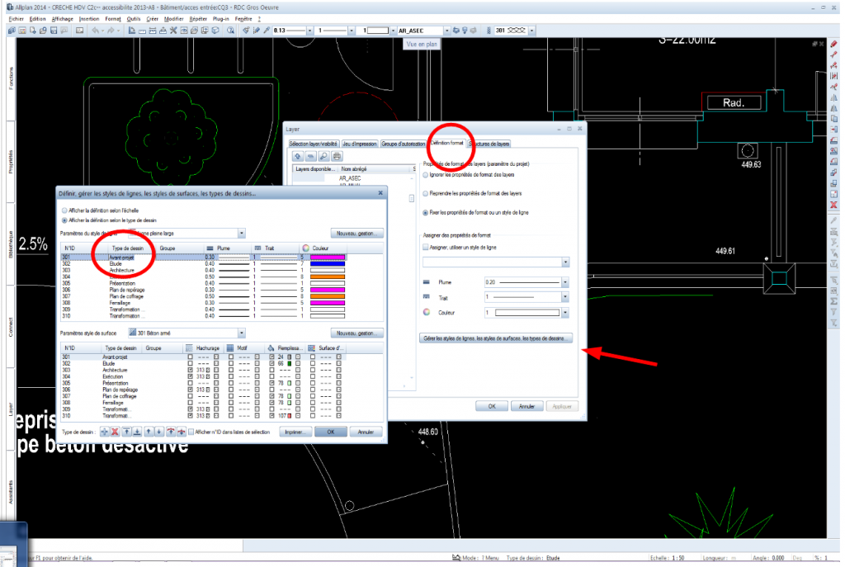Click Annuler in the Layer dialog

[x=526, y=406]
